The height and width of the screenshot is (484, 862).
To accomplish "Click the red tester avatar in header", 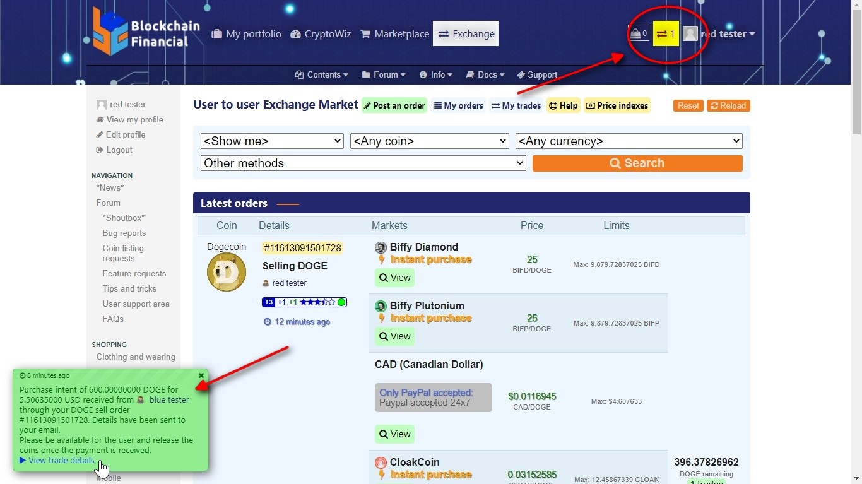I will 690,34.
